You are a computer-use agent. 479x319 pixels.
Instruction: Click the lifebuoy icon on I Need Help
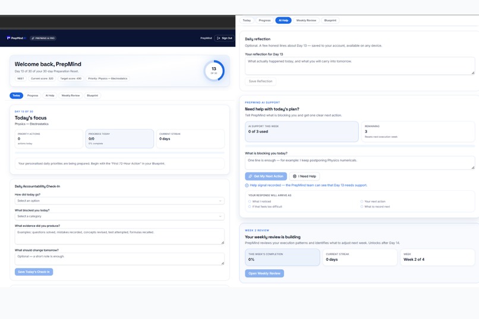point(295,176)
